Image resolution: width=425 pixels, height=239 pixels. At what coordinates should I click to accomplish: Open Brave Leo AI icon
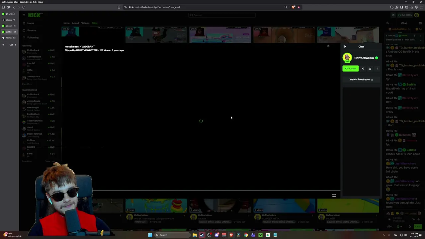pos(412,7)
